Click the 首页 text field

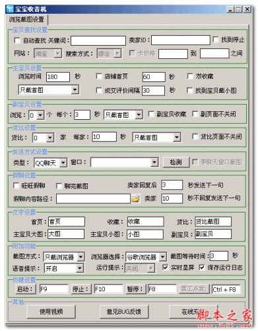click(67, 222)
